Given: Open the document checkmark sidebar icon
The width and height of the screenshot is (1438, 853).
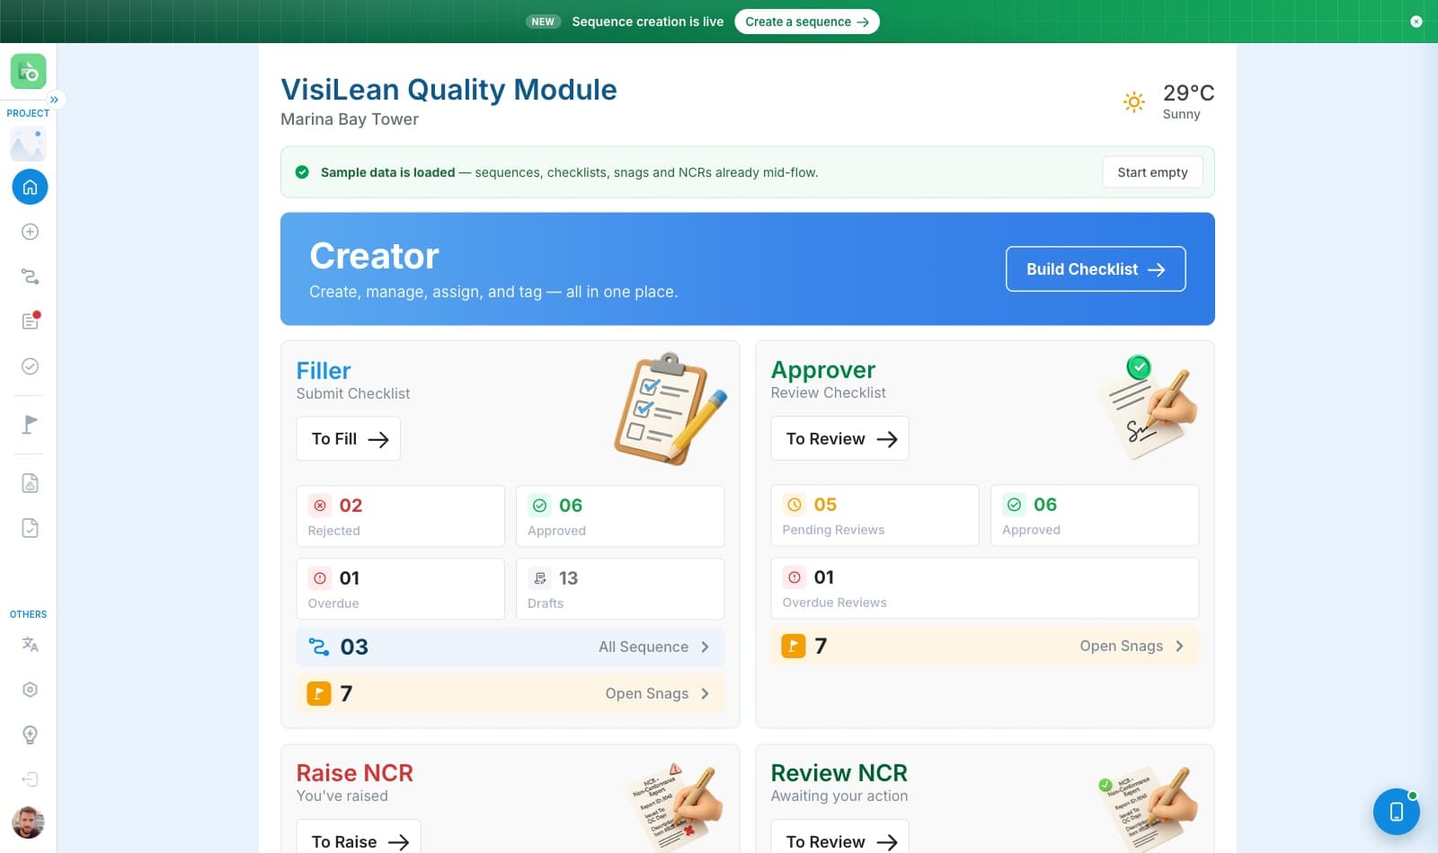Looking at the screenshot, I should pos(30,528).
